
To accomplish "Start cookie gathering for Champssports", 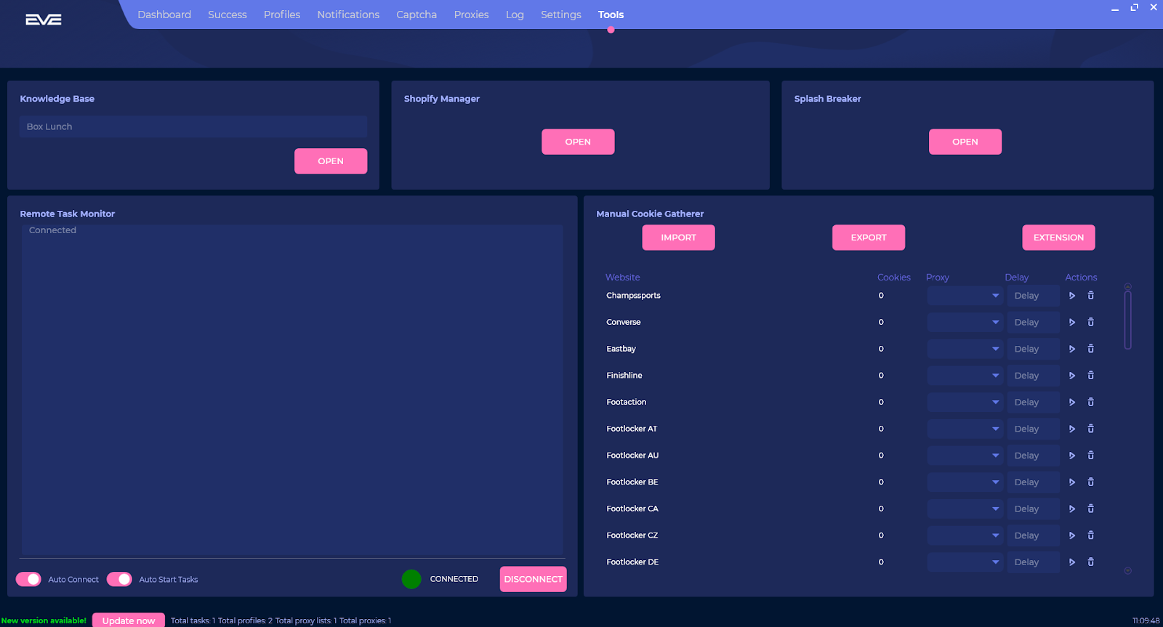I will pos(1071,296).
